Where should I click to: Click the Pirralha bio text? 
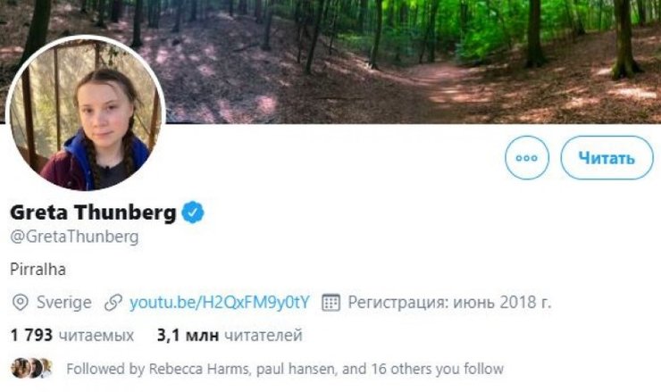(x=38, y=268)
